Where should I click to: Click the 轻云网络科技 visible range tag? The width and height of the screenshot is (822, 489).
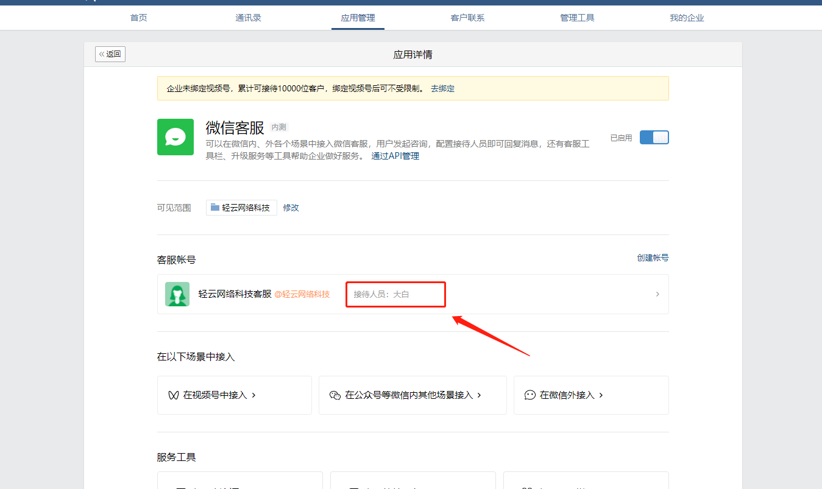241,208
